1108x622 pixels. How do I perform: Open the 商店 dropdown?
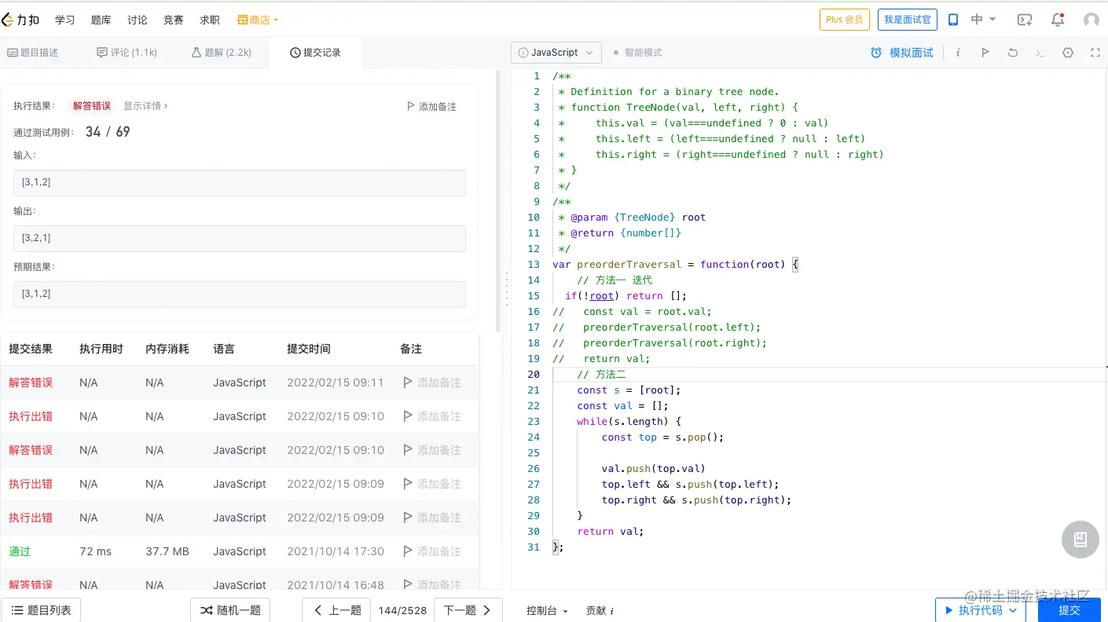click(x=258, y=20)
